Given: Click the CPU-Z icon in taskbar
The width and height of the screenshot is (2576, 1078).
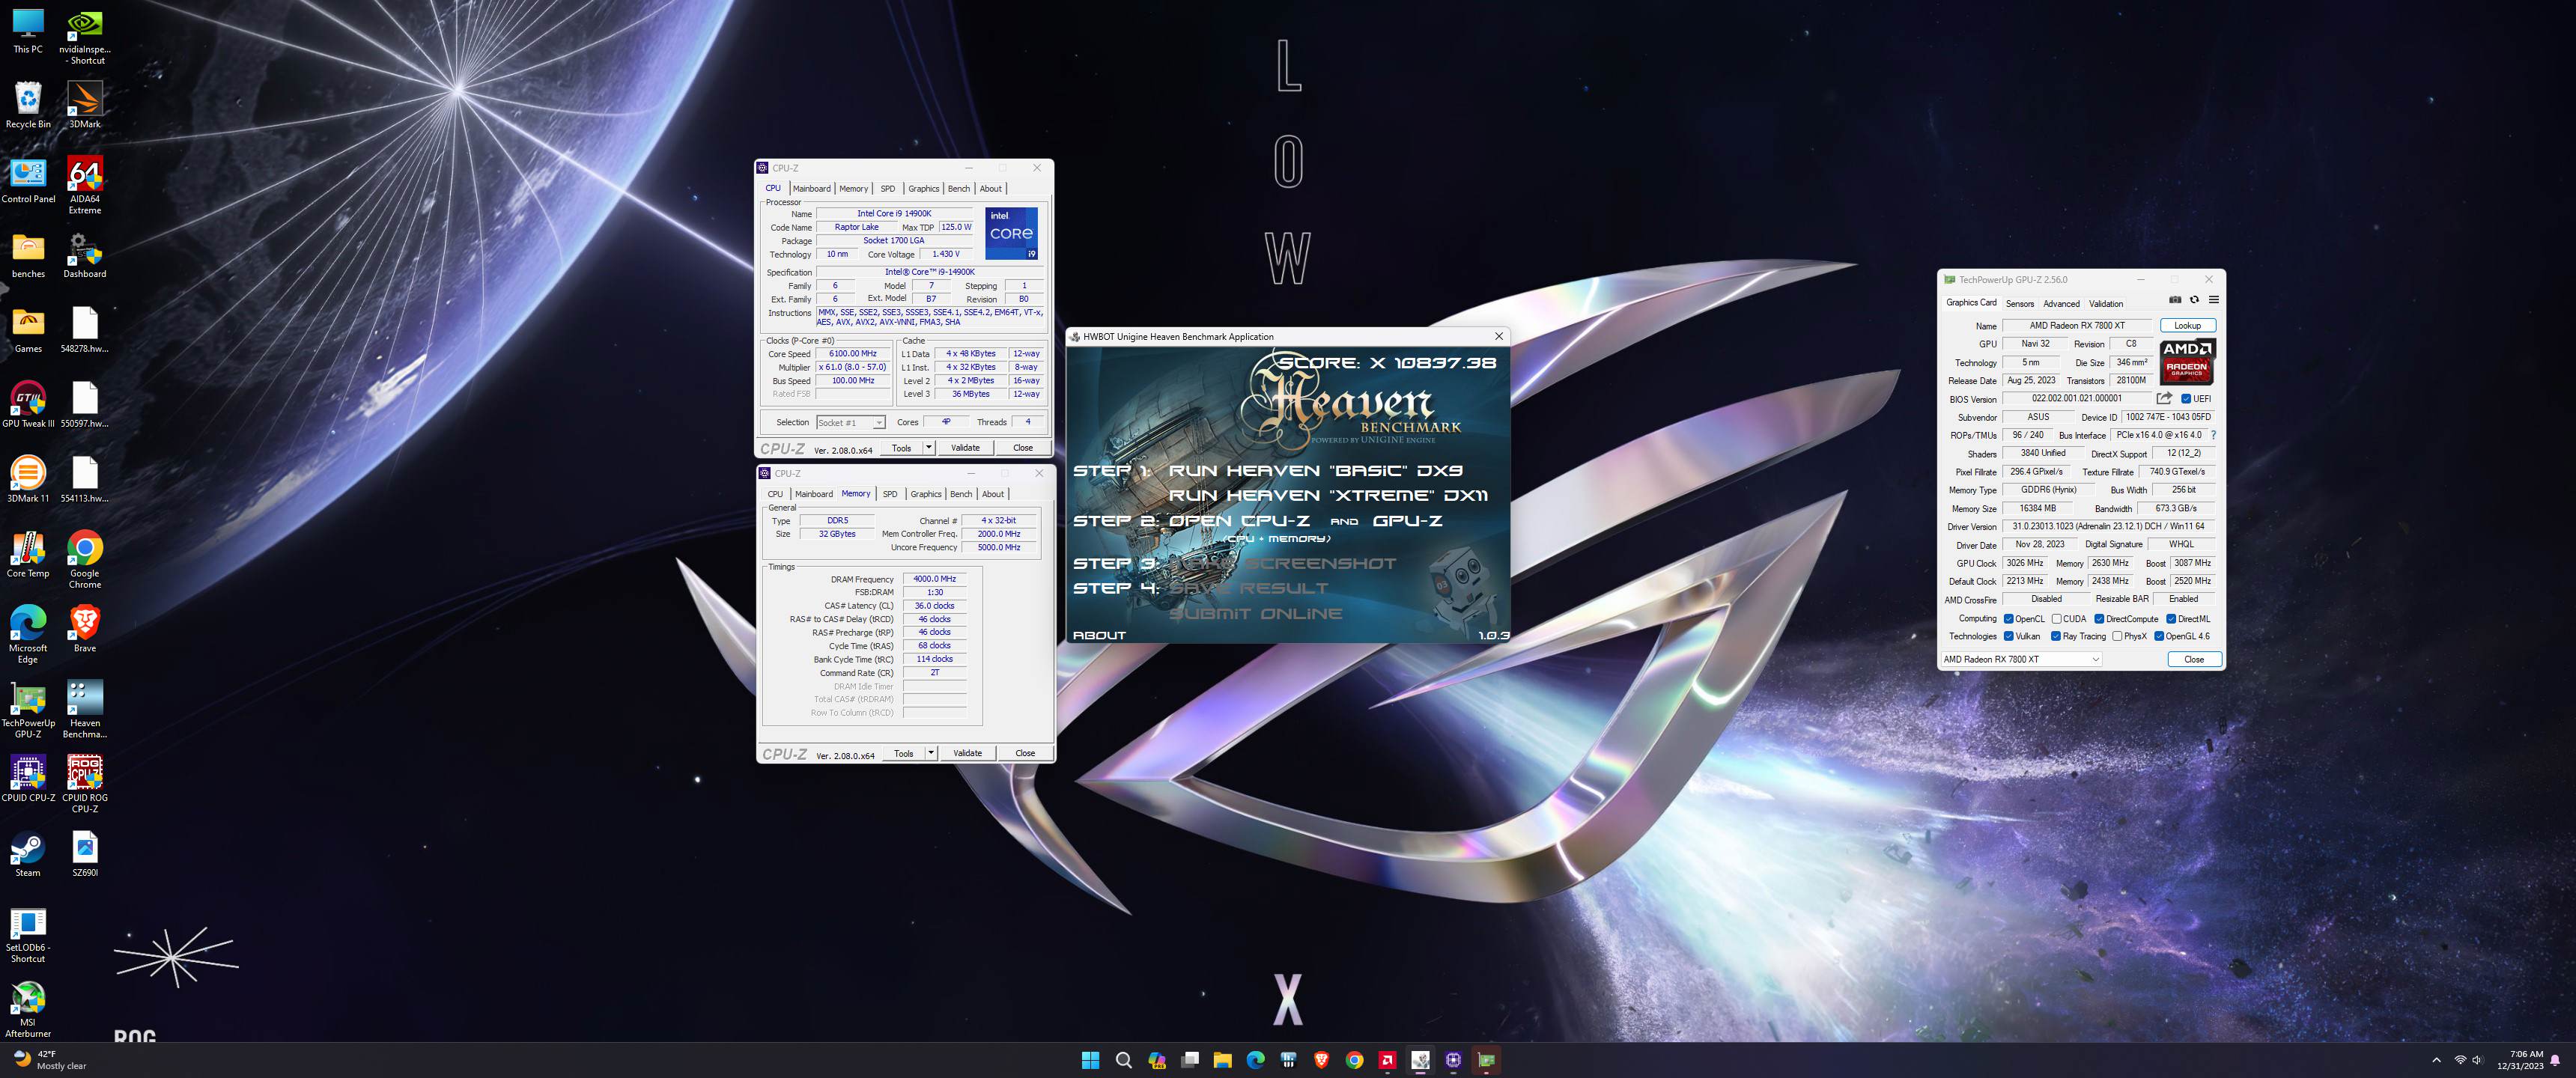Looking at the screenshot, I should pyautogui.click(x=1453, y=1060).
